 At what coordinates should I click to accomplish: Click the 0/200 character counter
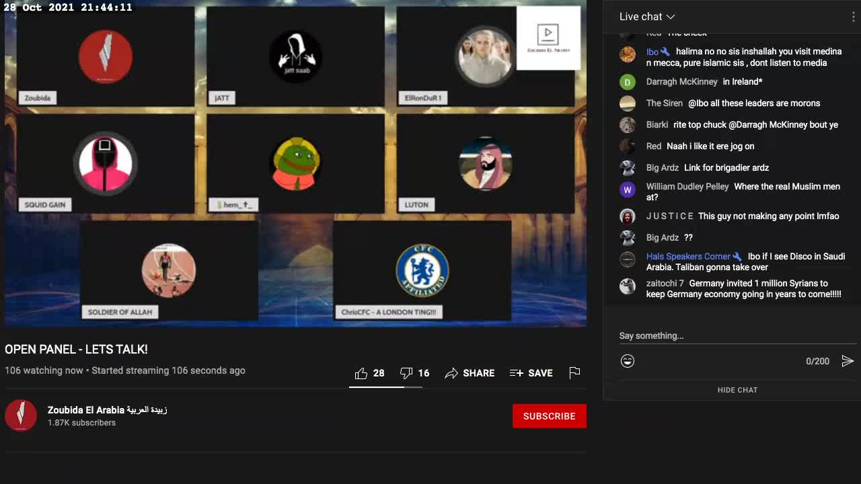[817, 362]
